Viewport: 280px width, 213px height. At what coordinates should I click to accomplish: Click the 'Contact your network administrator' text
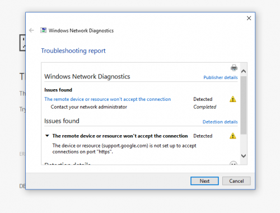89,107
